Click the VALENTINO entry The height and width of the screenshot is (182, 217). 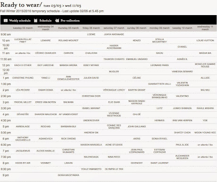182,96
